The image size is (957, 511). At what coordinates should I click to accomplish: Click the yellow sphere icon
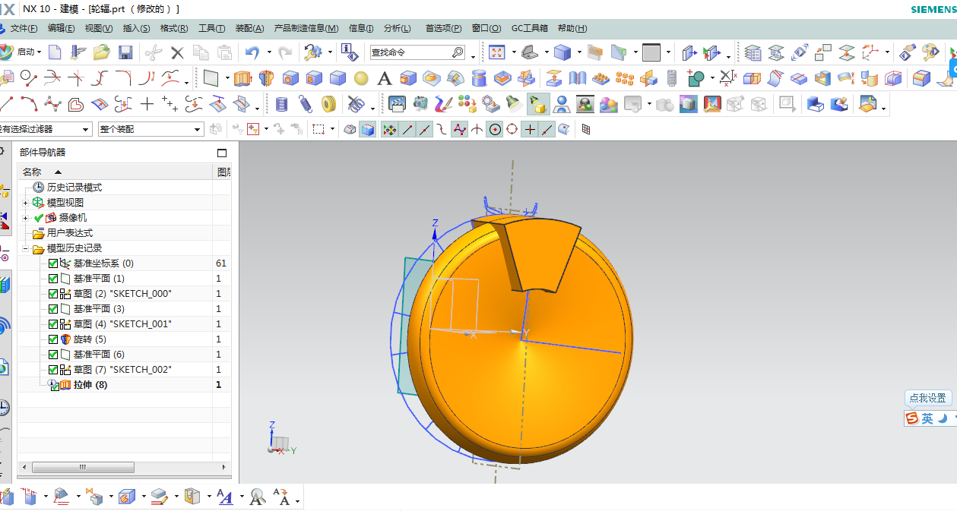361,78
